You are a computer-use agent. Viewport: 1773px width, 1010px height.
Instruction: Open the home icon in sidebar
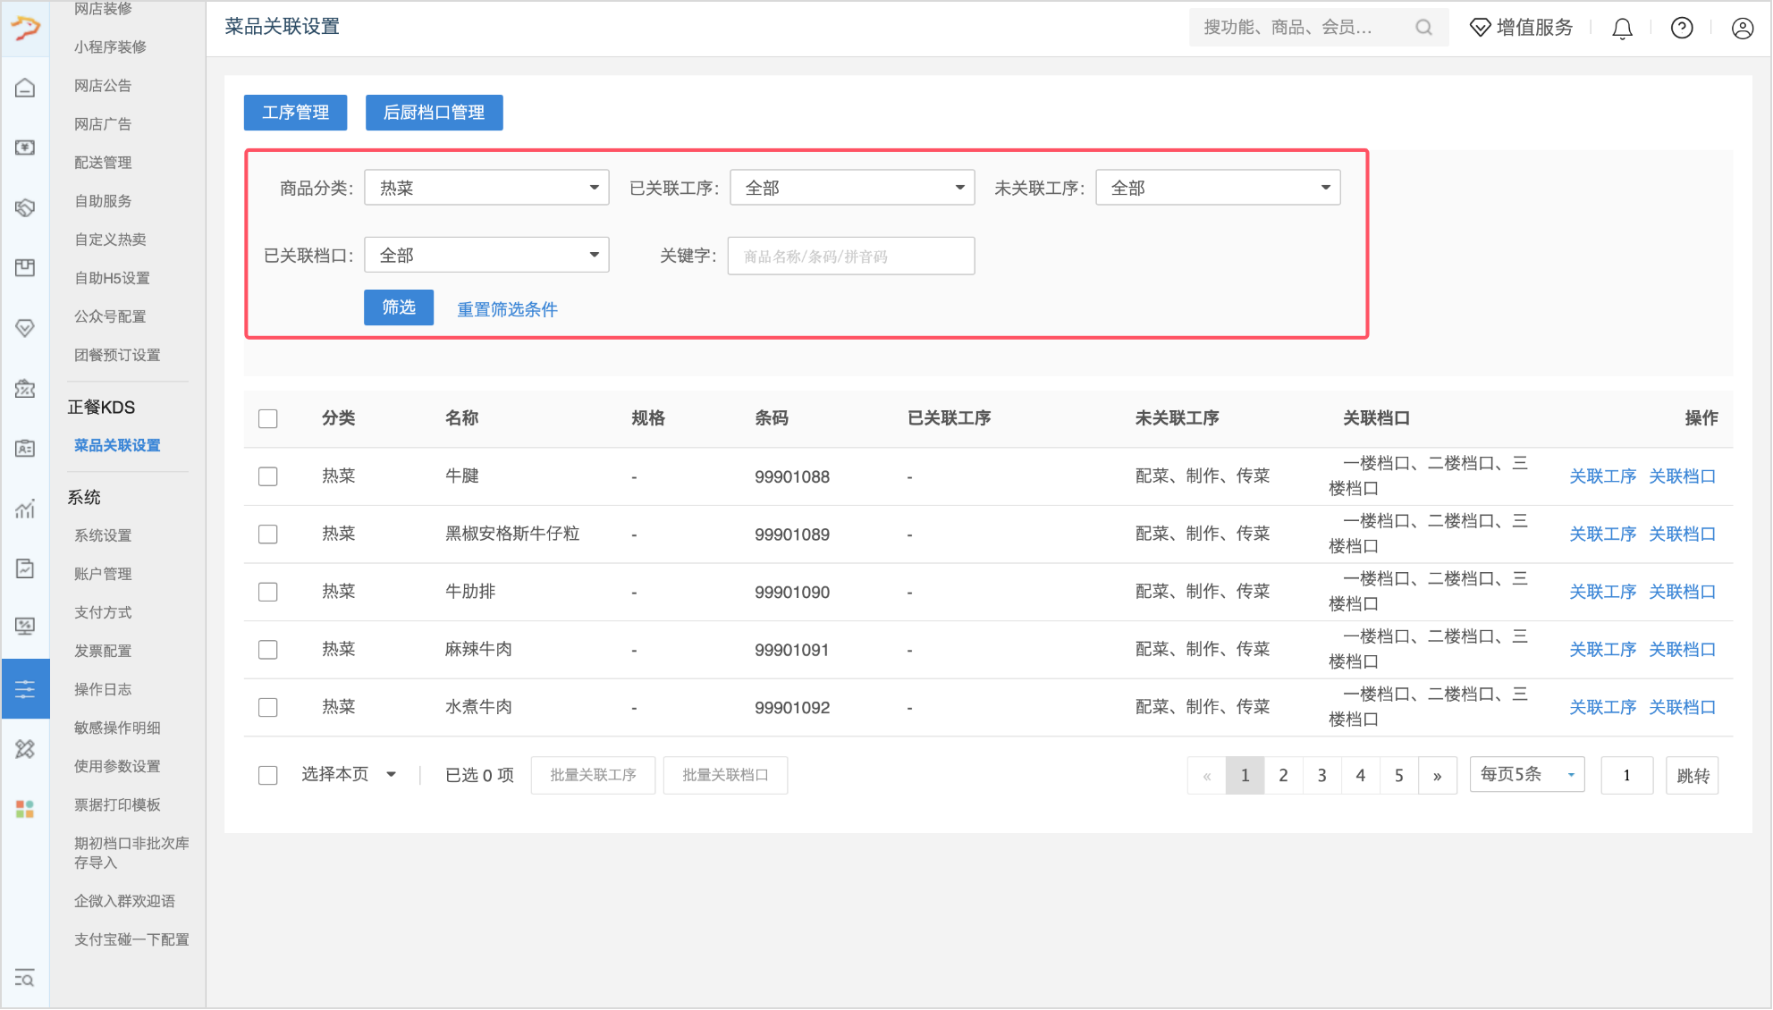25,88
